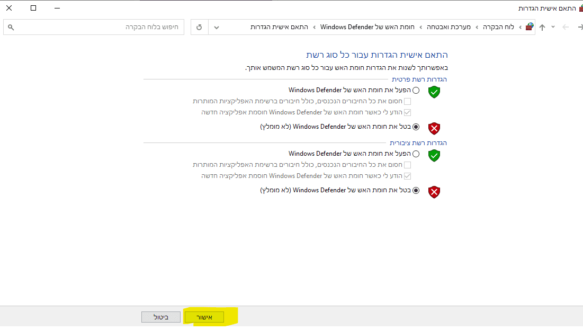Click the refresh button in the address bar
This screenshot has height=330, width=583.
click(x=199, y=27)
